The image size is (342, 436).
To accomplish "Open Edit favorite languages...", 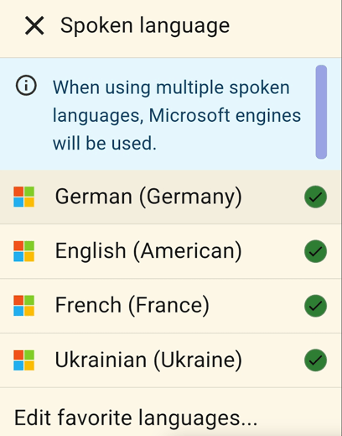I will point(136,418).
